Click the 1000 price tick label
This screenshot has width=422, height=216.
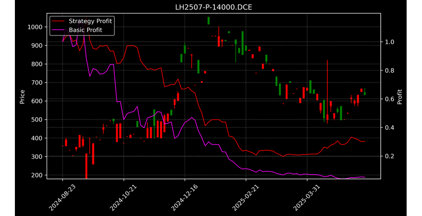[x=35, y=27]
